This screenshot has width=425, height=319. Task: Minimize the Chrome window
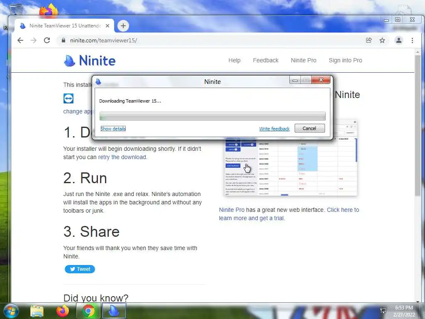point(386,20)
